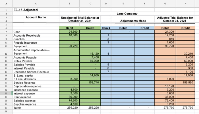Viewport: 199px width, 114px height.
Task: Click item number 4 cell
Action: [x=106, y=52]
